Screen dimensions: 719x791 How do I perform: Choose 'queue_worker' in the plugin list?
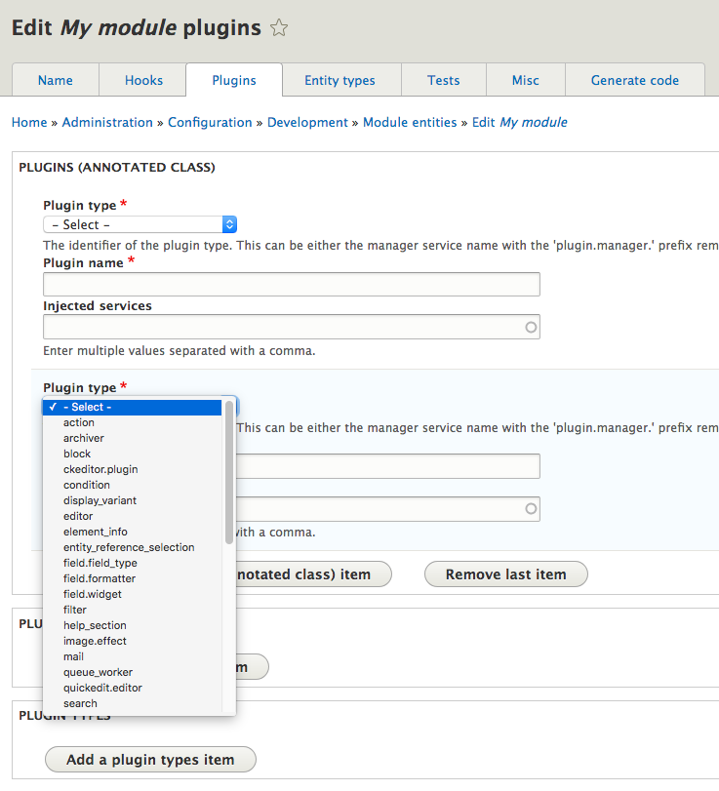point(98,672)
